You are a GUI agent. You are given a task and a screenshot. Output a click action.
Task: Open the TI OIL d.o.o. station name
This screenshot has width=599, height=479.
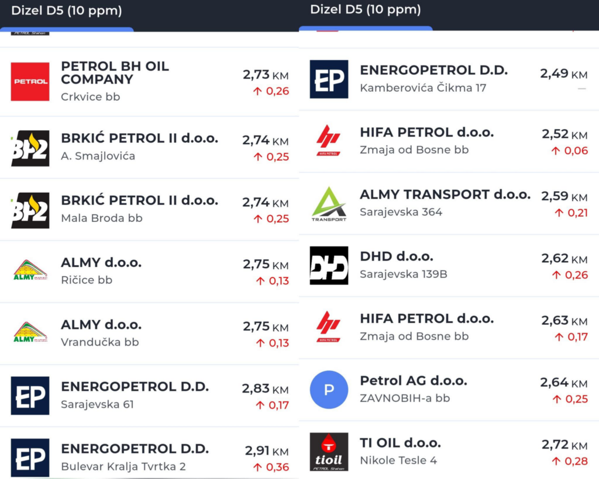[400, 443]
